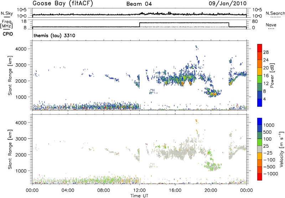Viewport: 285px width, 198px height.
Task: Click the Freq. [MHz] axis label
Action: click(7, 24)
